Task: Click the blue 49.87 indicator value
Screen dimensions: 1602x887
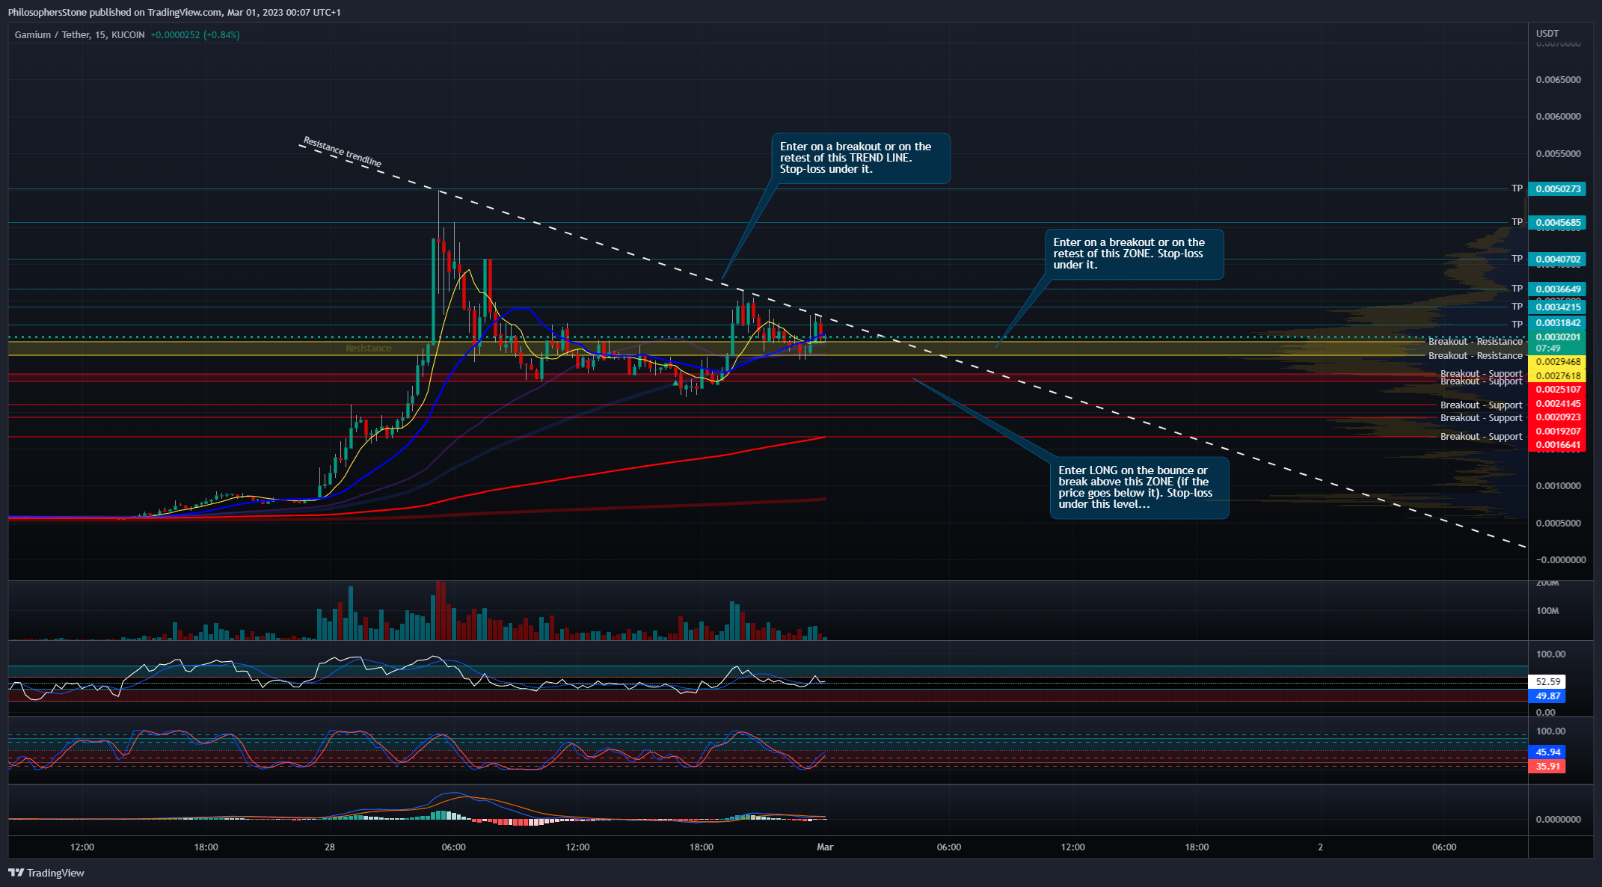Action: [x=1547, y=696]
